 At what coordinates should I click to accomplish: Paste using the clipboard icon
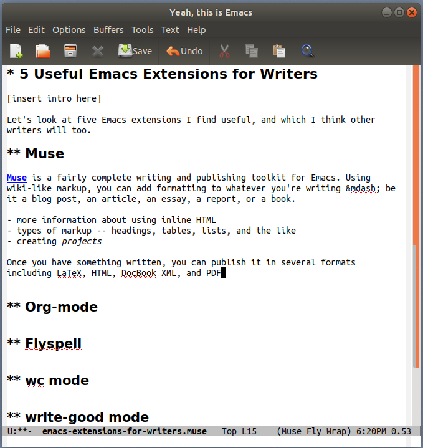(279, 51)
